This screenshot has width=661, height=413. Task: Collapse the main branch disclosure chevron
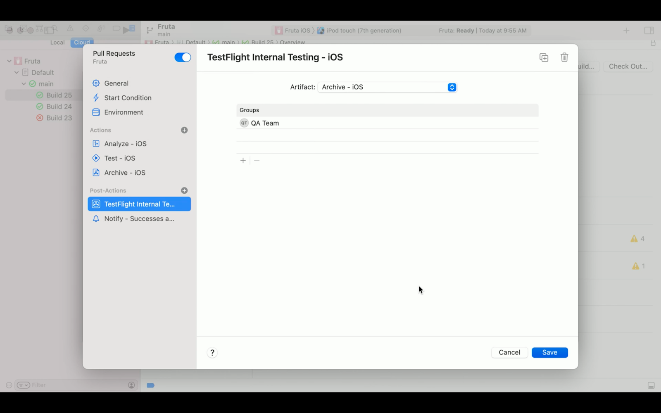24,84
